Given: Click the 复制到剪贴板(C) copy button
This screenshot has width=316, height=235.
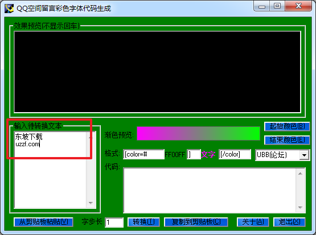Looking at the screenshot, I should tap(196, 222).
